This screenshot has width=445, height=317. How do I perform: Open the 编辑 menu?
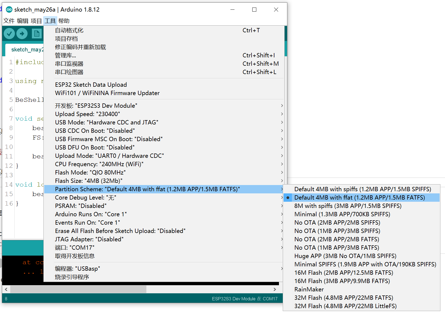(x=23, y=21)
